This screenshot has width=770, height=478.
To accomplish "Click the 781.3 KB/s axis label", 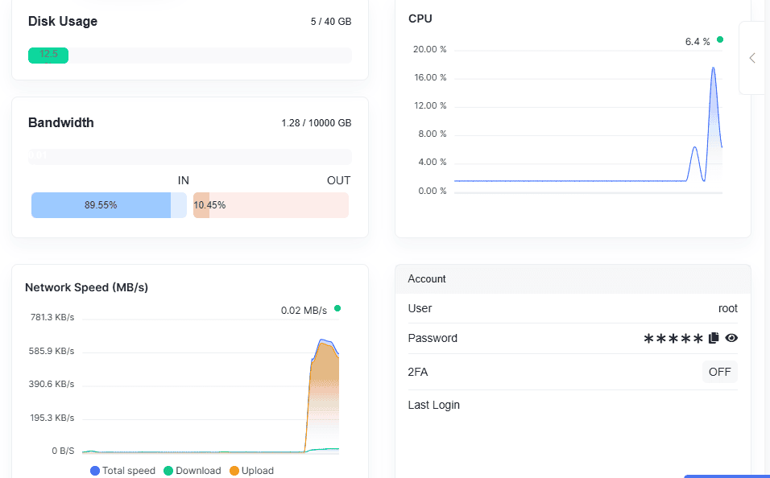I will coord(52,317).
